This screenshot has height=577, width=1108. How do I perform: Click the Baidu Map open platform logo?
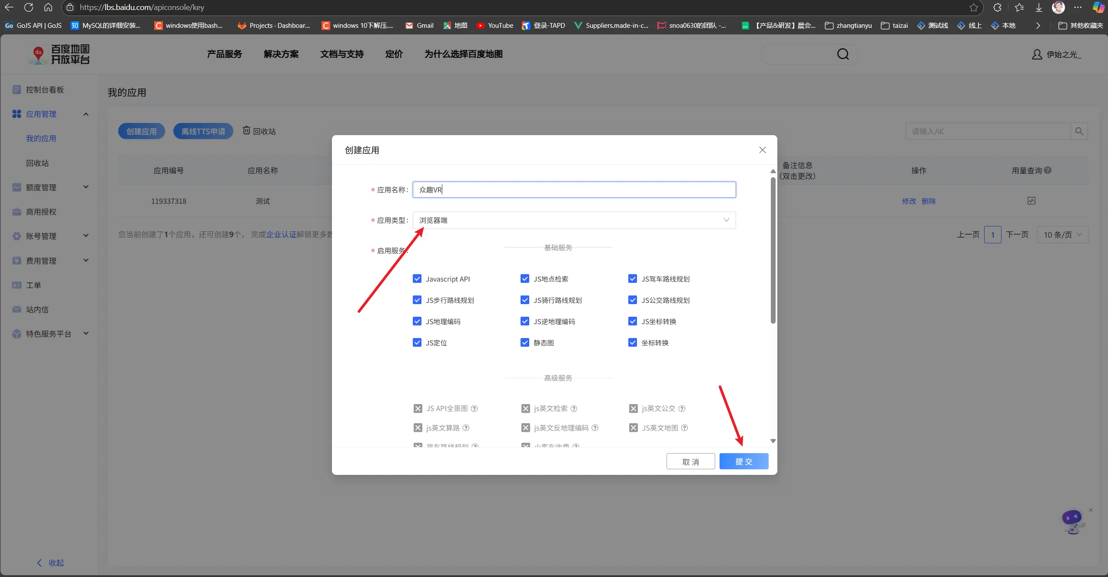[59, 54]
